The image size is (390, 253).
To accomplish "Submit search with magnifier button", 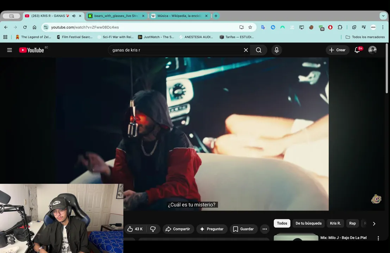I will 259,50.
